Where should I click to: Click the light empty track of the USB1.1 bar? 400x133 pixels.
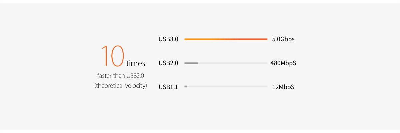tap(227, 86)
